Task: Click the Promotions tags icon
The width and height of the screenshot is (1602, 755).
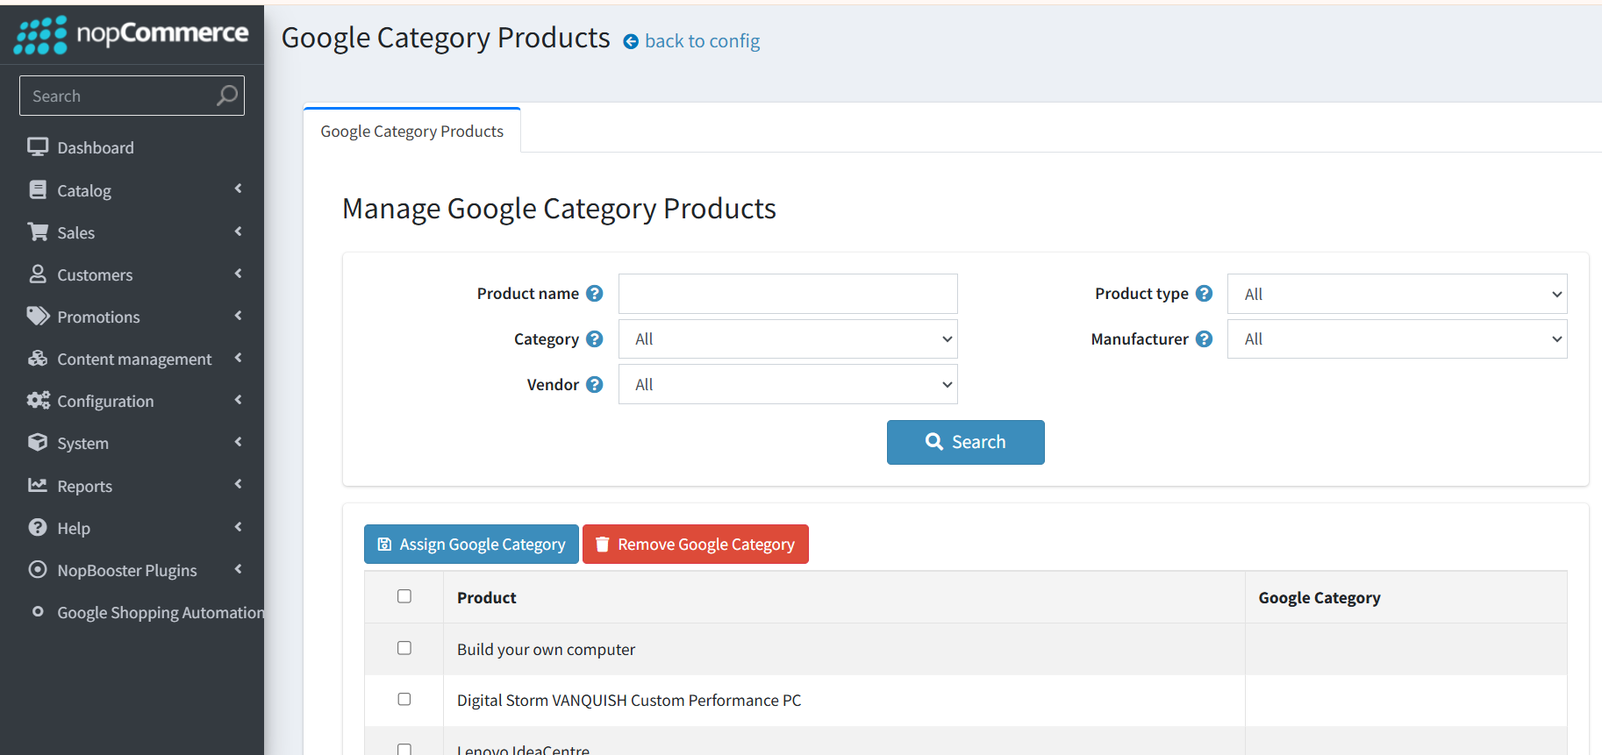Action: point(38,316)
